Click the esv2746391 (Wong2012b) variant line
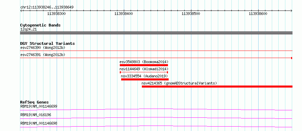Screen dimensions: 302x131 tap(156, 58)
